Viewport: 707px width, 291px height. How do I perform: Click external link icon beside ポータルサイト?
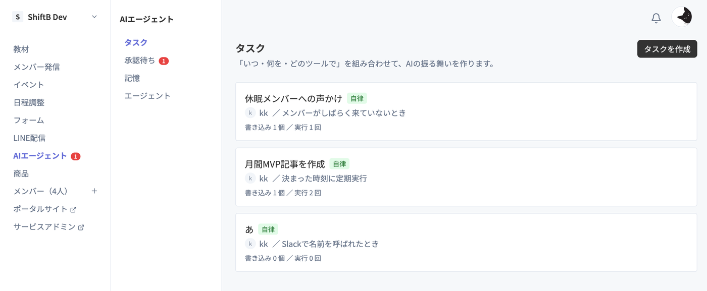(73, 209)
